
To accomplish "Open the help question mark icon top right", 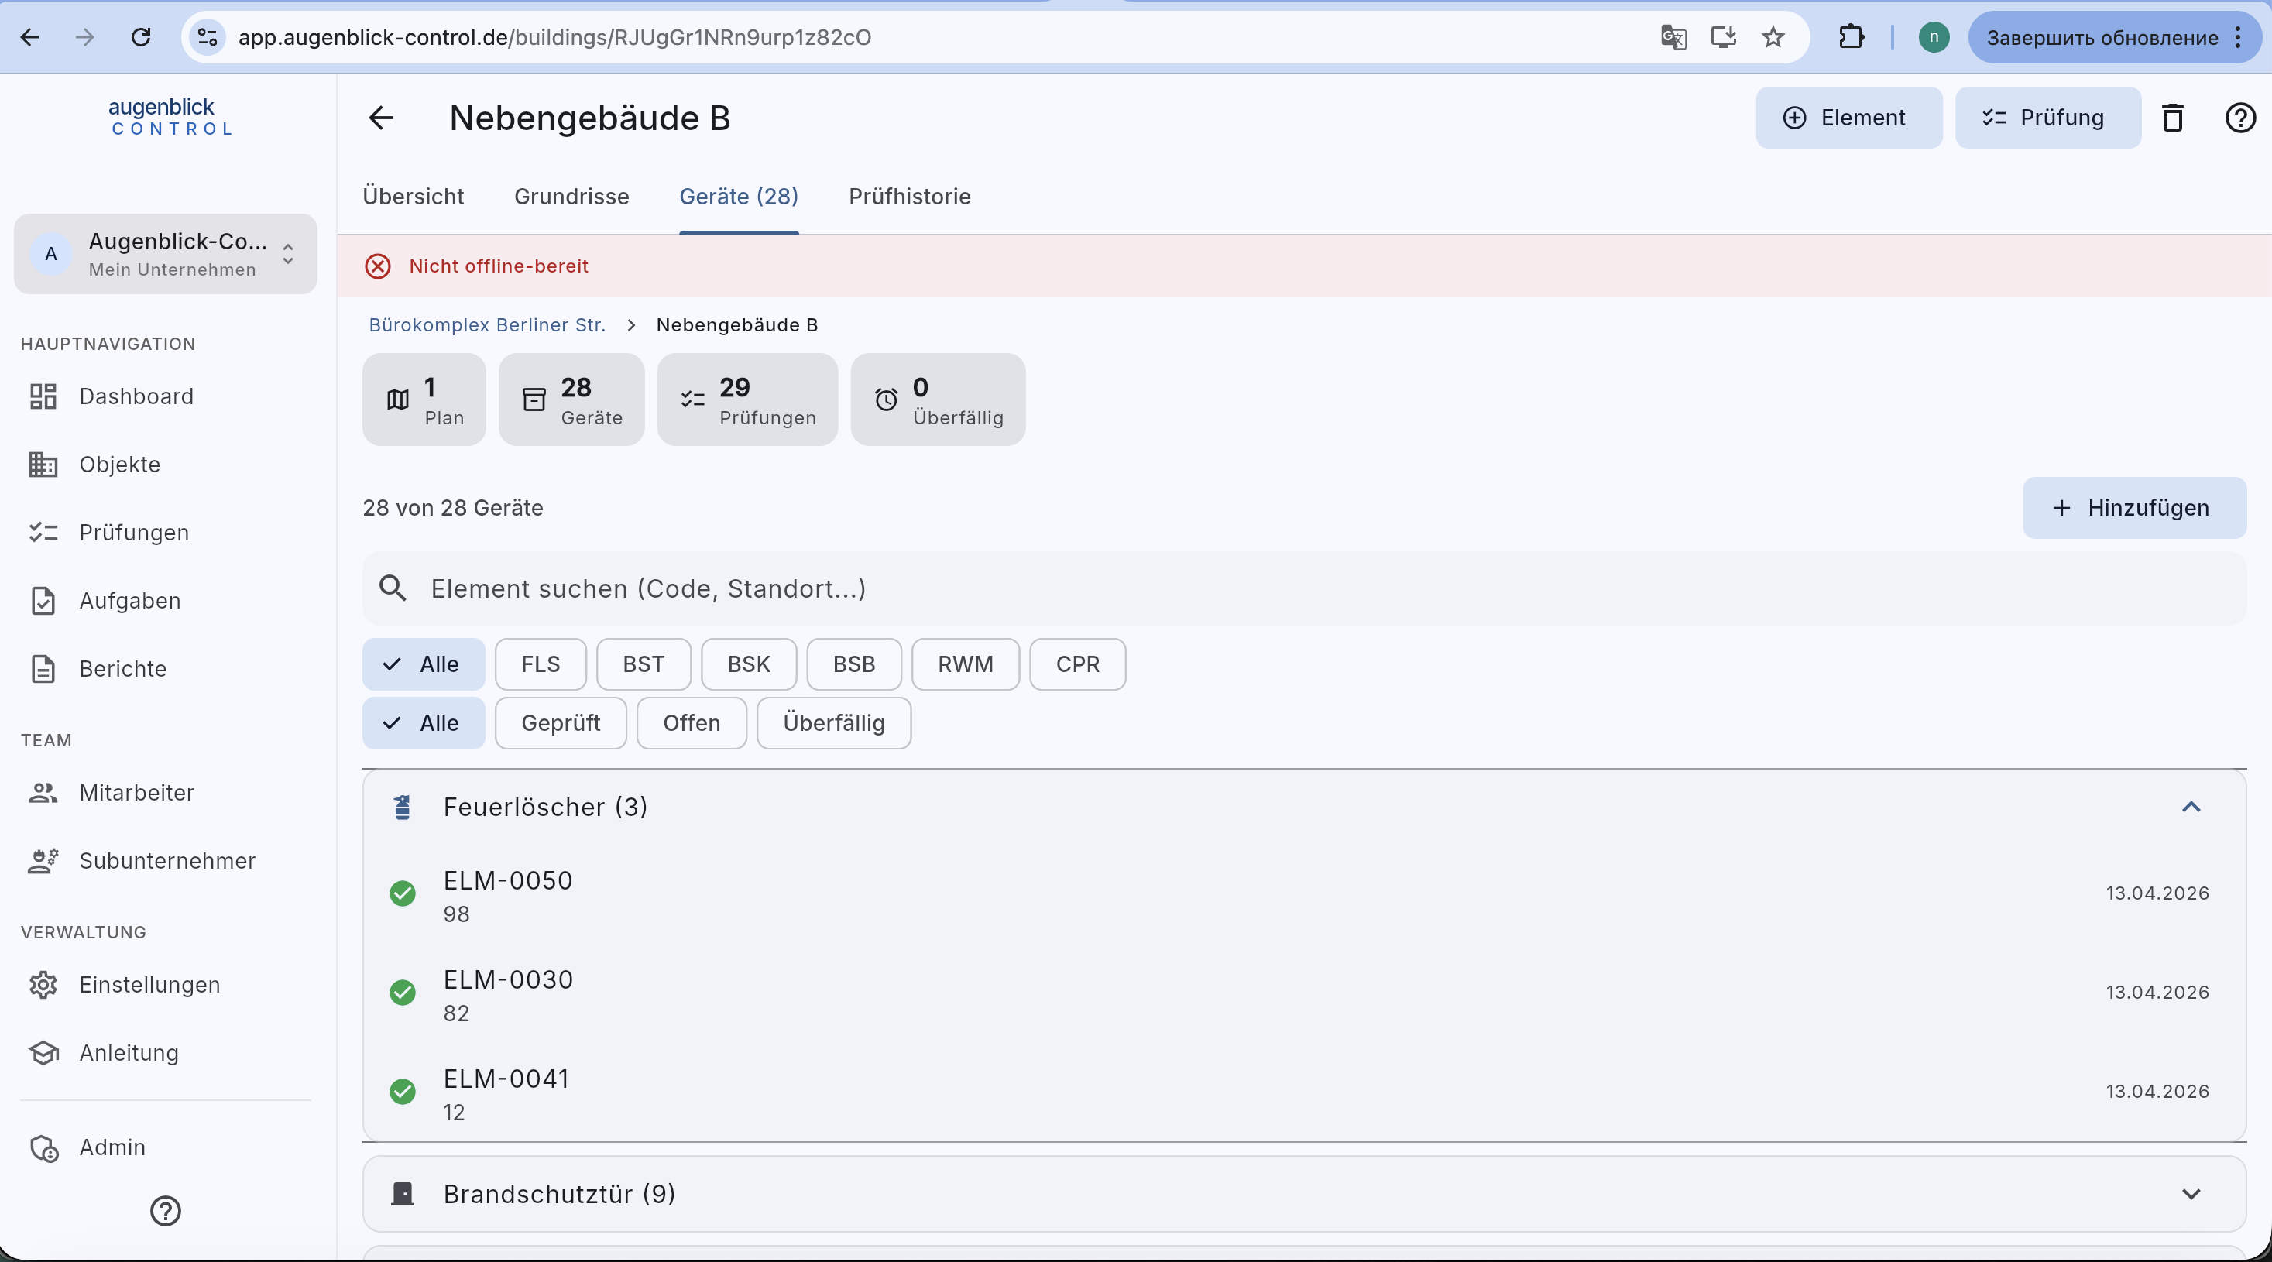I will click(2240, 117).
